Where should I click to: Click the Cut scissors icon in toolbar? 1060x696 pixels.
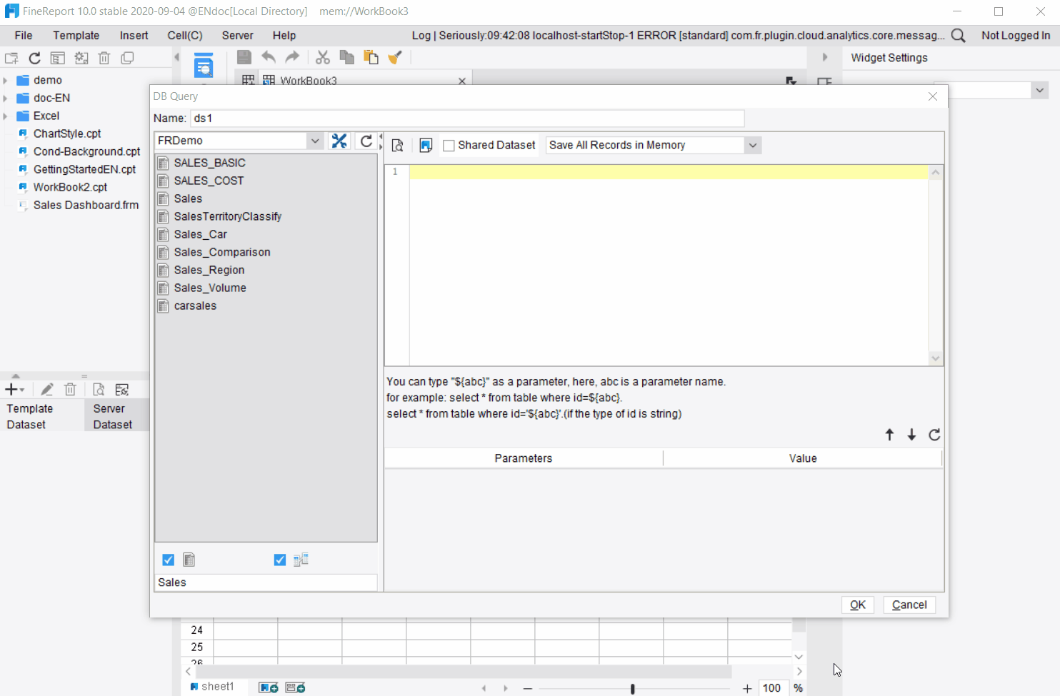(323, 58)
